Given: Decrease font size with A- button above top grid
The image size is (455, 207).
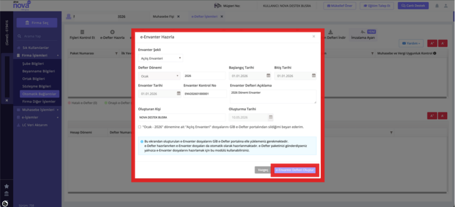Looking at the screenshot, I should tap(443, 43).
